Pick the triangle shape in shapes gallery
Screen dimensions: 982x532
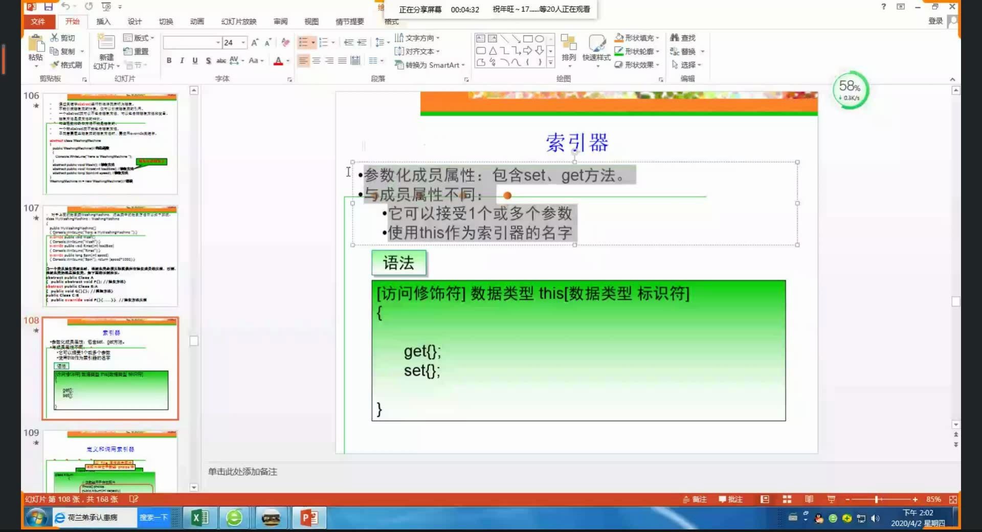click(x=493, y=51)
